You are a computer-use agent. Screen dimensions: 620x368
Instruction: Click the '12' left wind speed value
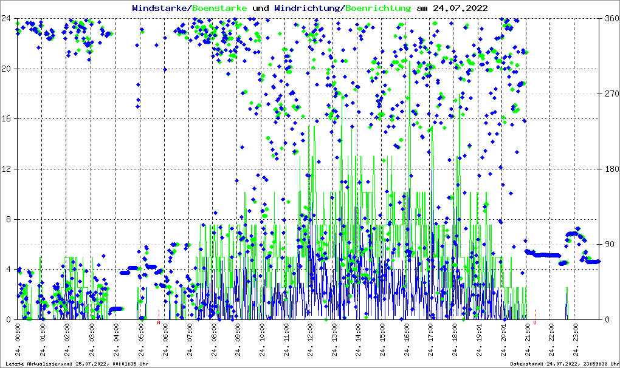[x=5, y=169]
